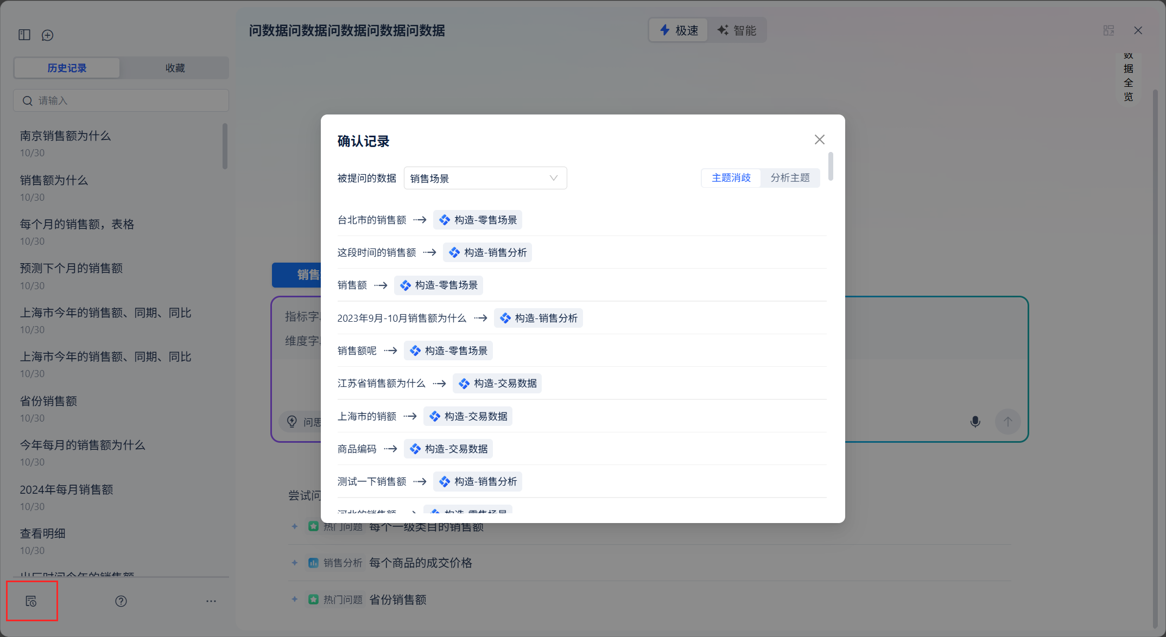Switch to 智能 mode
Viewport: 1166px width, 637px height.
pyautogui.click(x=737, y=30)
